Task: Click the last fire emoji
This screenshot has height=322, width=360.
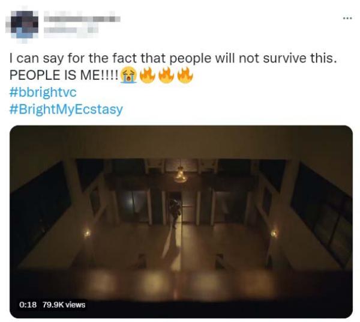Action: point(185,74)
